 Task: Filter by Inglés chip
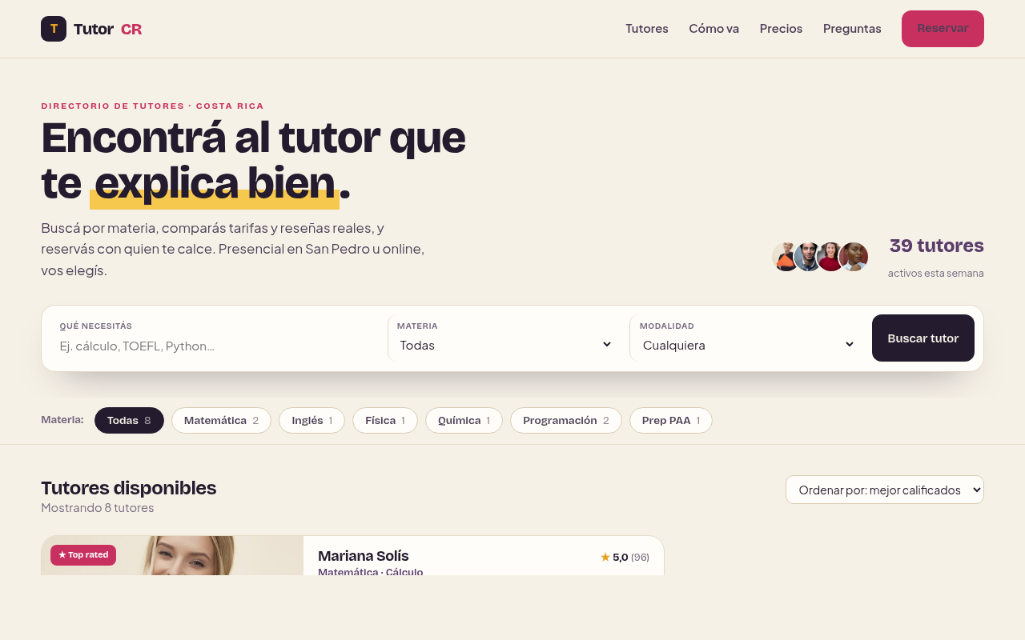[x=312, y=421]
